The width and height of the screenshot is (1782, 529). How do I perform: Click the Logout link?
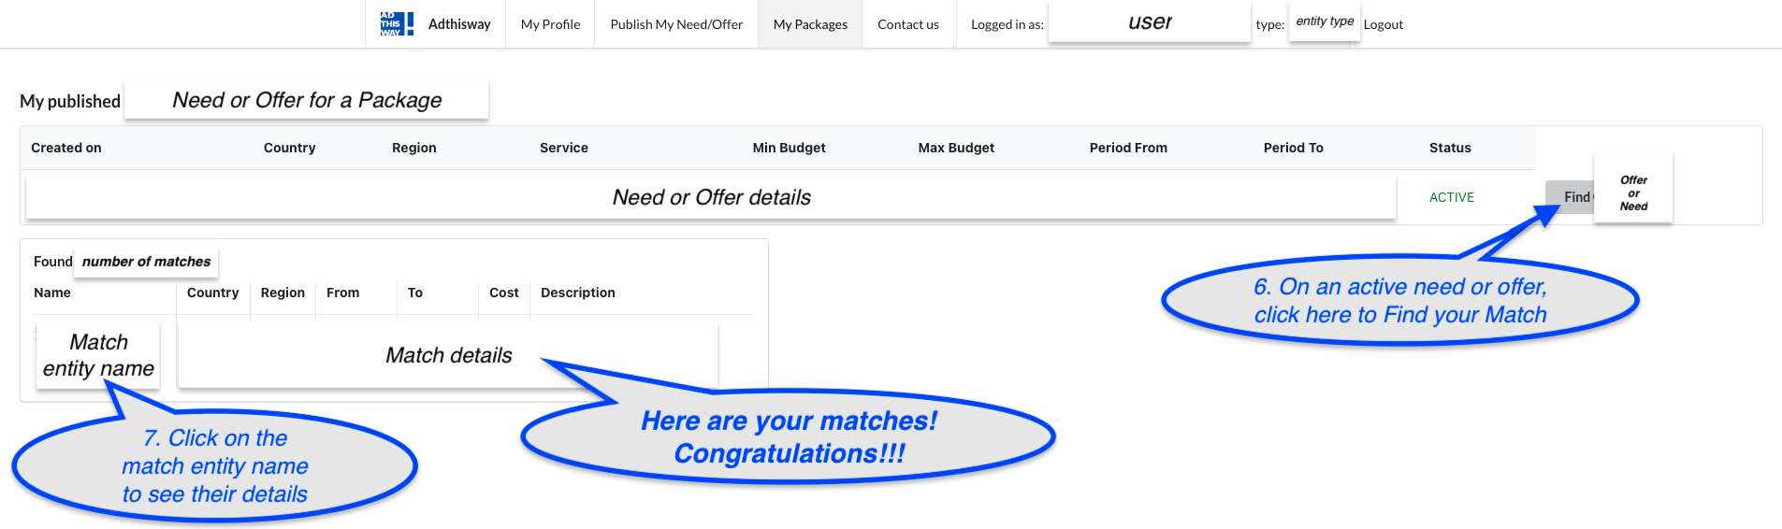pos(1384,24)
